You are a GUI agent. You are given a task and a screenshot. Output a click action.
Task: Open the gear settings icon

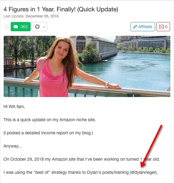pyautogui.click(x=37, y=27)
